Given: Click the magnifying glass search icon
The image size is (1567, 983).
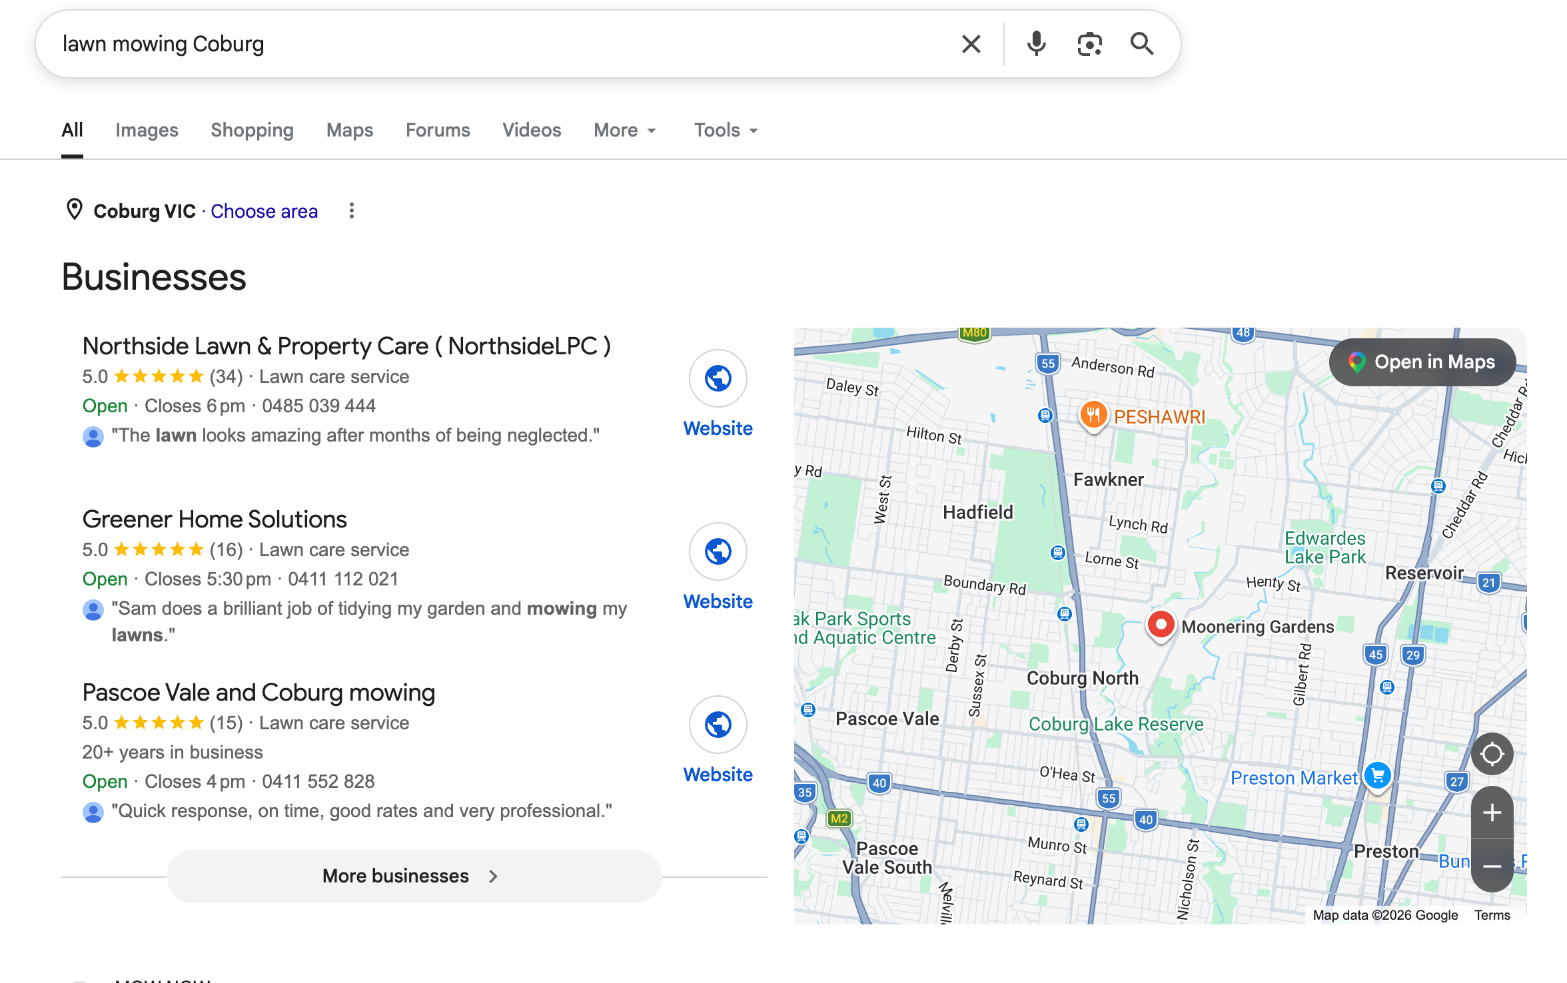Looking at the screenshot, I should pyautogui.click(x=1142, y=44).
